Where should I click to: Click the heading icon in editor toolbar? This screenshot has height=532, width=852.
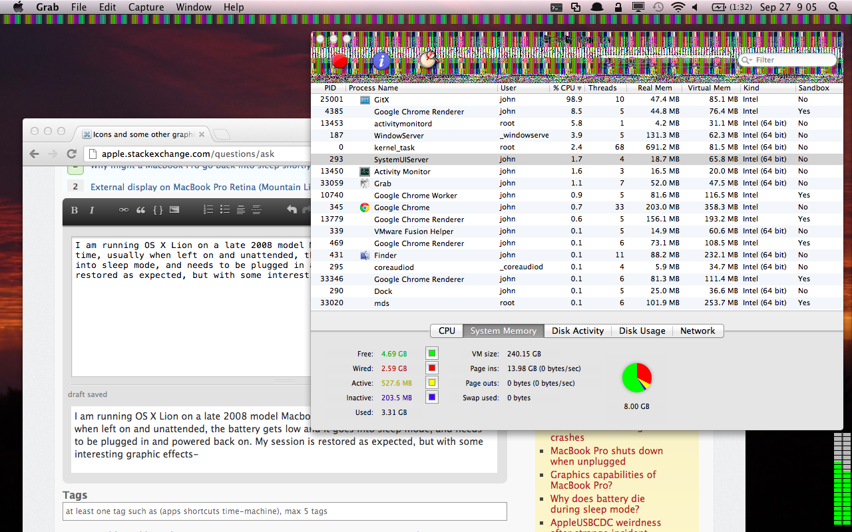(x=241, y=210)
